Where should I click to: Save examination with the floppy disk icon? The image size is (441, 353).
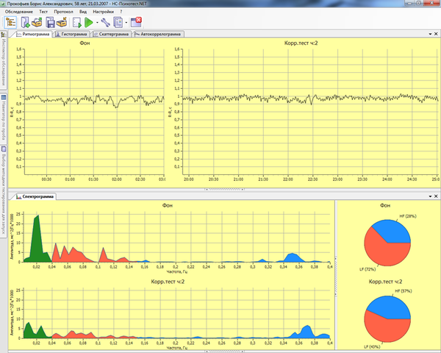click(50, 22)
